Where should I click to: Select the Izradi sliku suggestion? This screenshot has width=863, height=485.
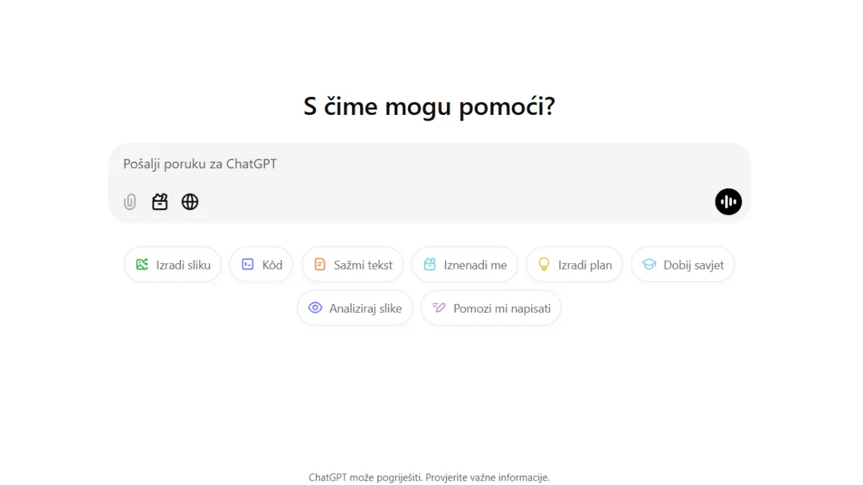[172, 264]
